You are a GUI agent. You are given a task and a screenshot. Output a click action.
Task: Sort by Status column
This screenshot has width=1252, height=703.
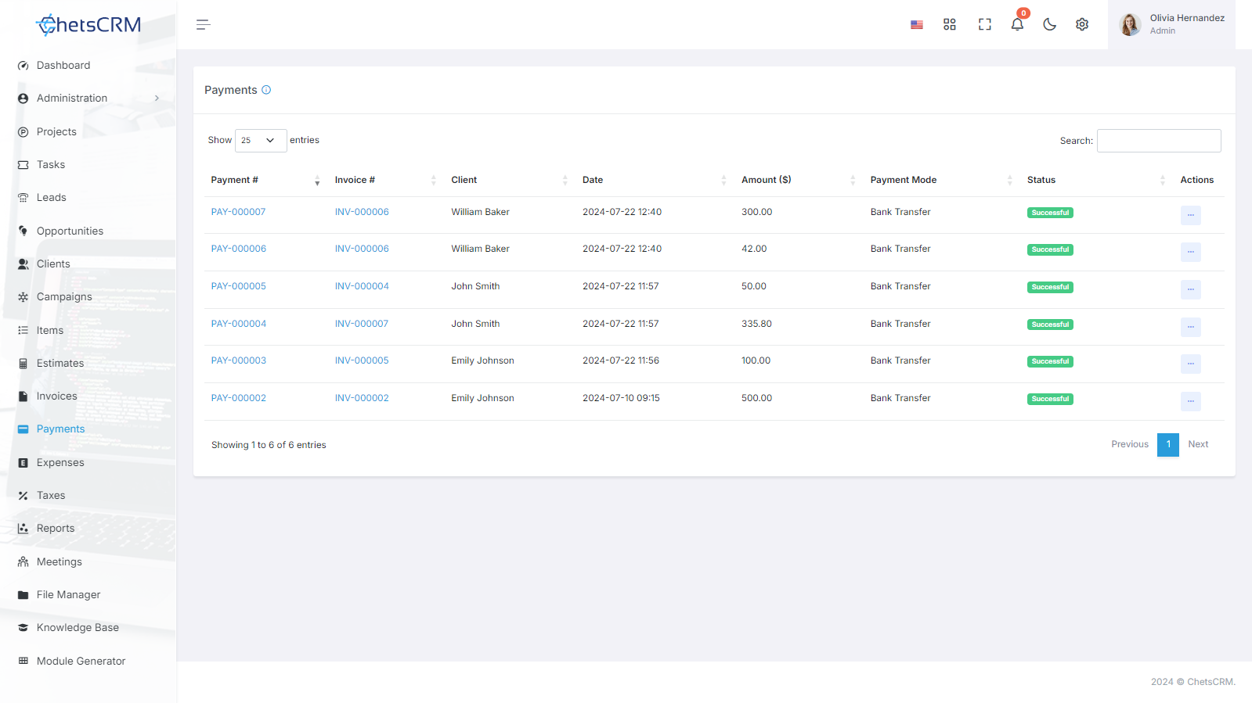click(x=1097, y=180)
